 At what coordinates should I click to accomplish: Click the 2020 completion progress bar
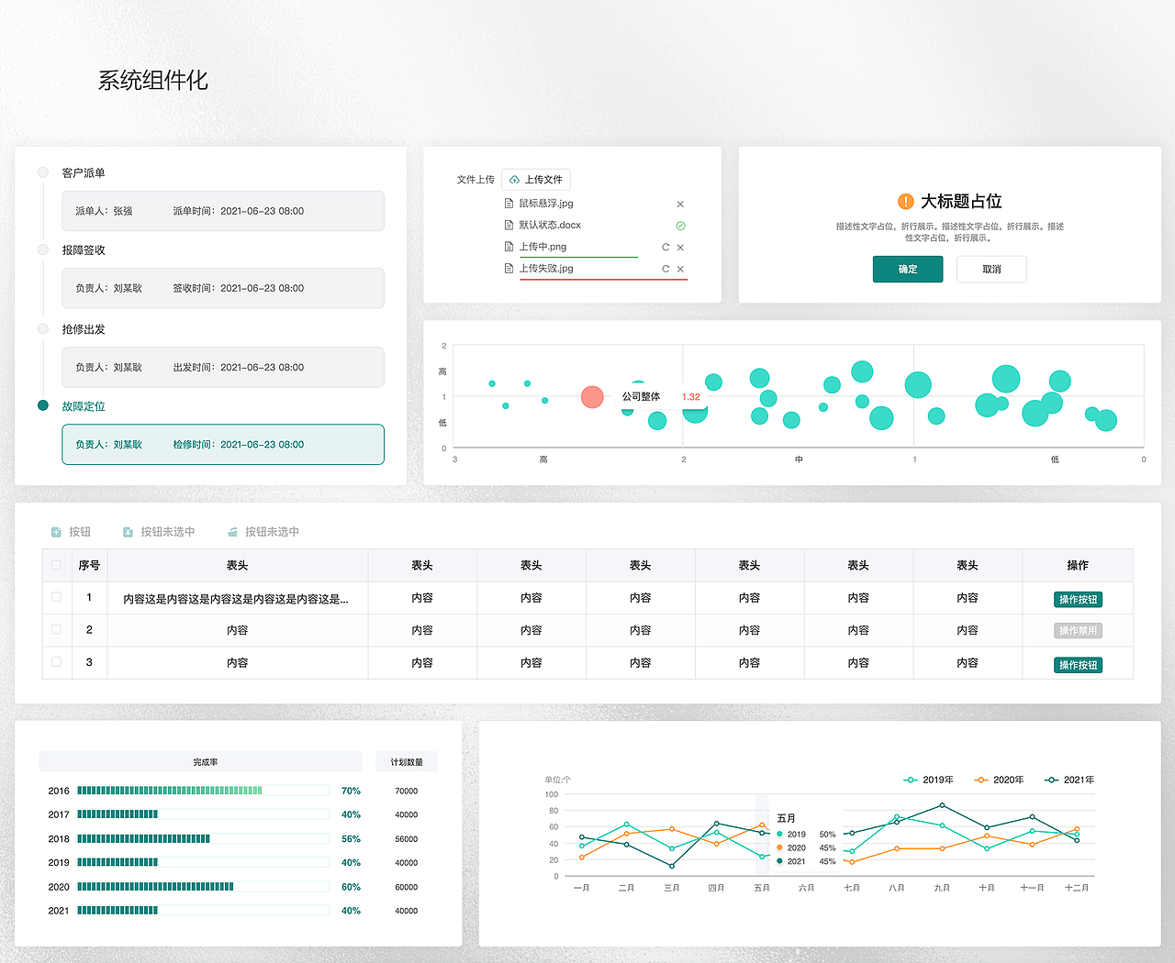[203, 887]
